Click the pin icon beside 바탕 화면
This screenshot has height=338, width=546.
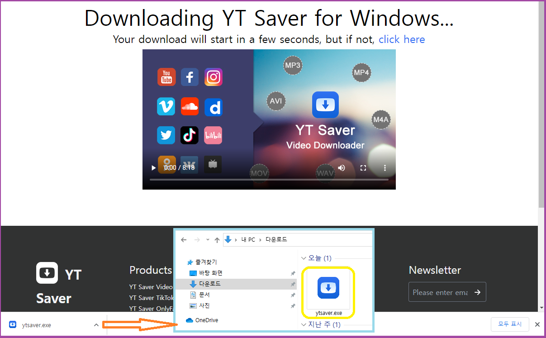(293, 273)
